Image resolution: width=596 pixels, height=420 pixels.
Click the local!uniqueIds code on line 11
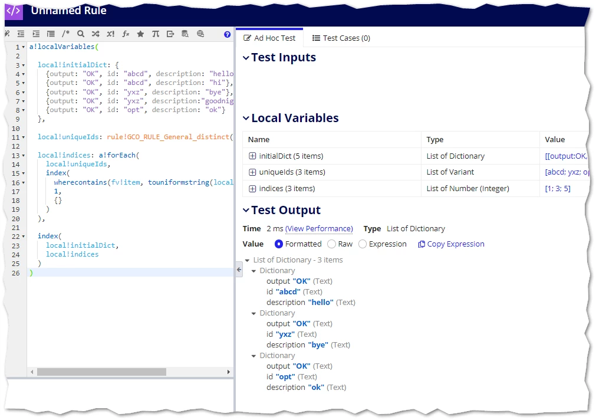(68, 137)
